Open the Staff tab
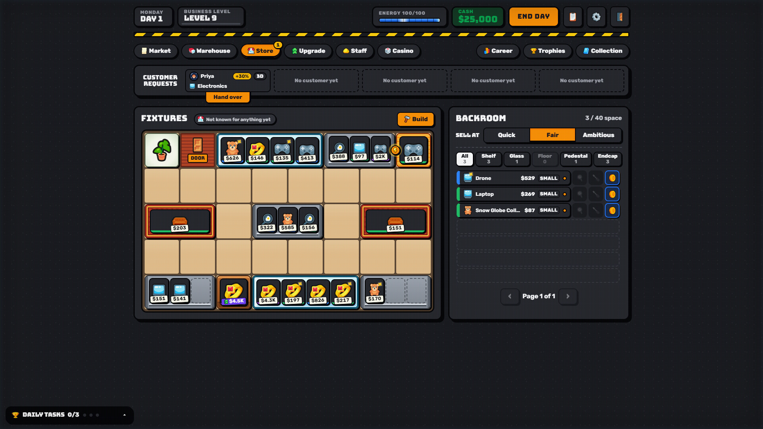763x429 pixels. pos(355,51)
